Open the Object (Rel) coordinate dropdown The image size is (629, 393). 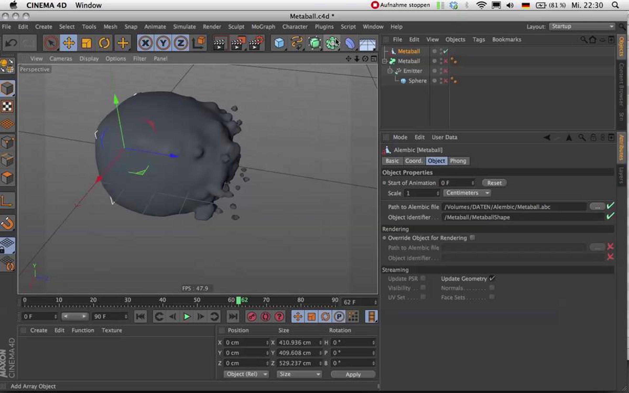(246, 374)
